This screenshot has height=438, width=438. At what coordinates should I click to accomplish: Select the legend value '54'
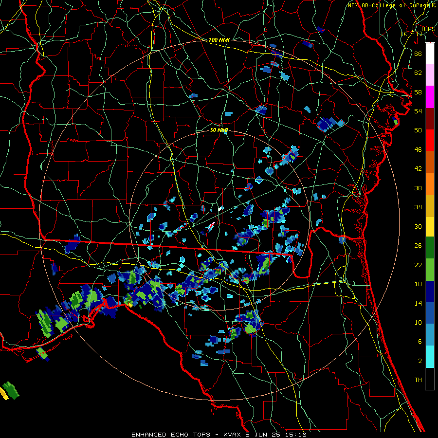point(418,111)
